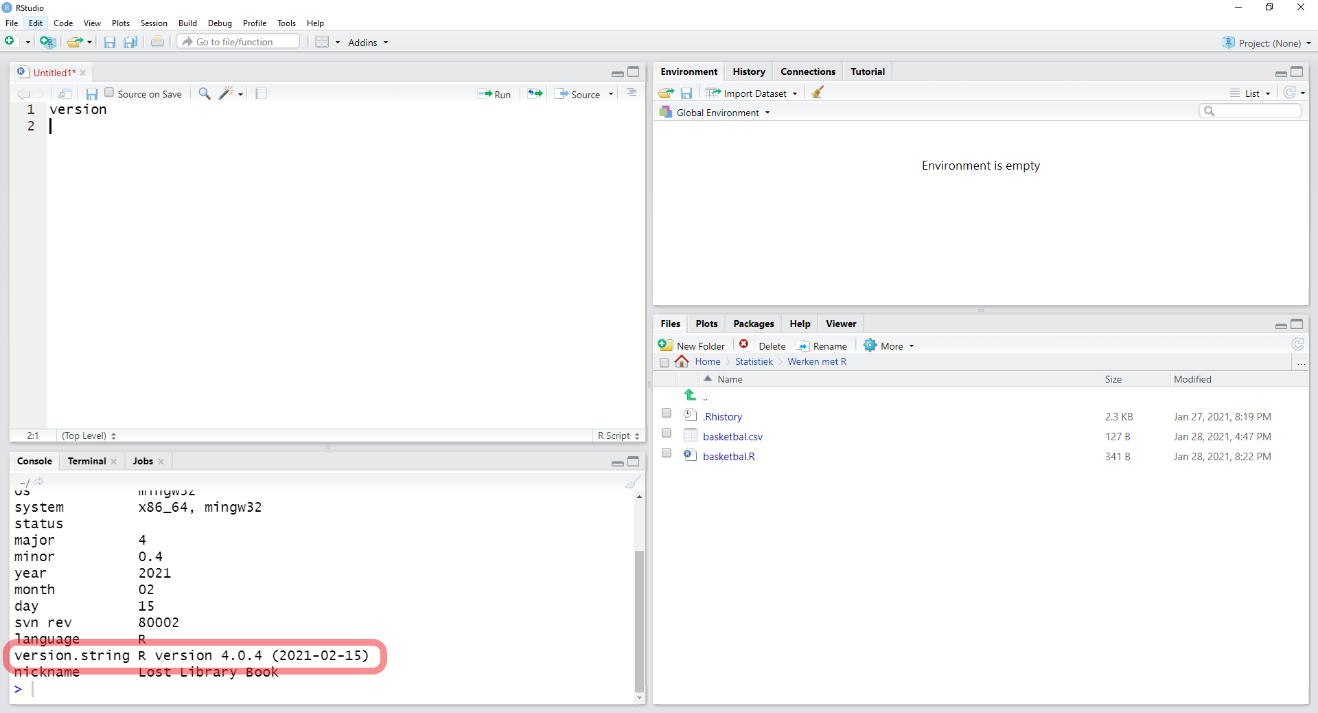The height and width of the screenshot is (713, 1318).
Task: Click the console vertical scrollbar thumb
Action: tap(639, 620)
